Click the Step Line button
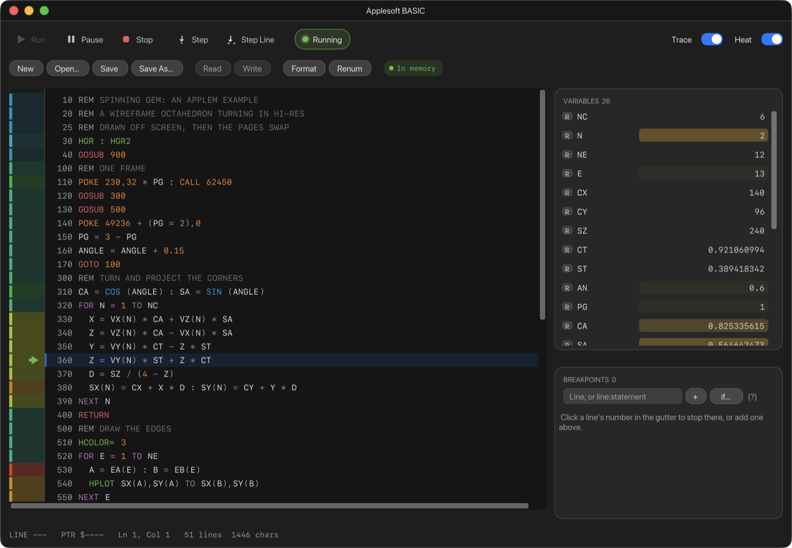 (250, 40)
